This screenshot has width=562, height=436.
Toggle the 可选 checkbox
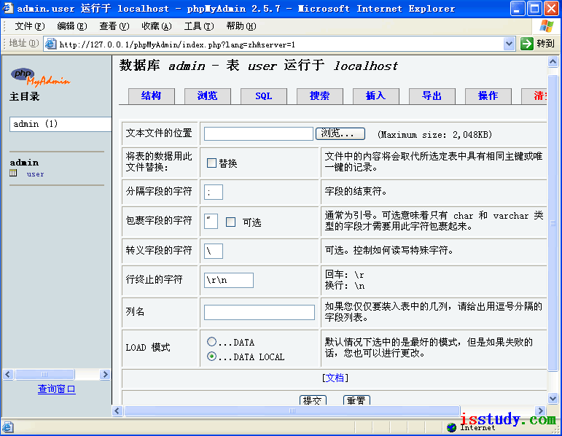point(231,222)
